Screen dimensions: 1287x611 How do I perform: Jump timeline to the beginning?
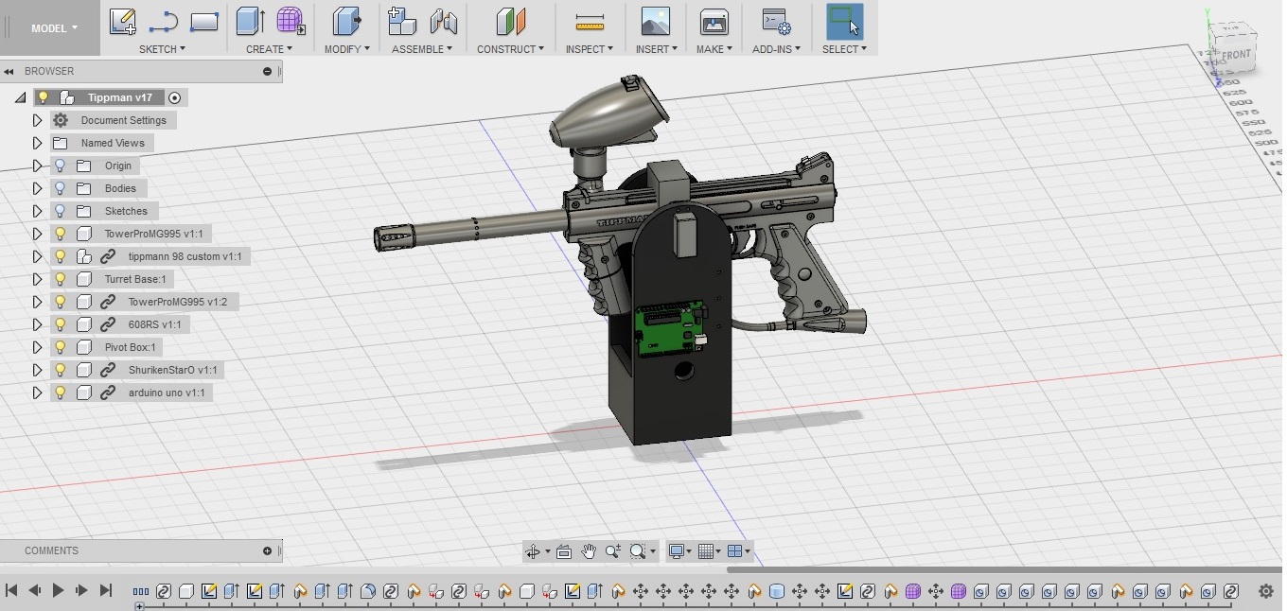tap(11, 590)
